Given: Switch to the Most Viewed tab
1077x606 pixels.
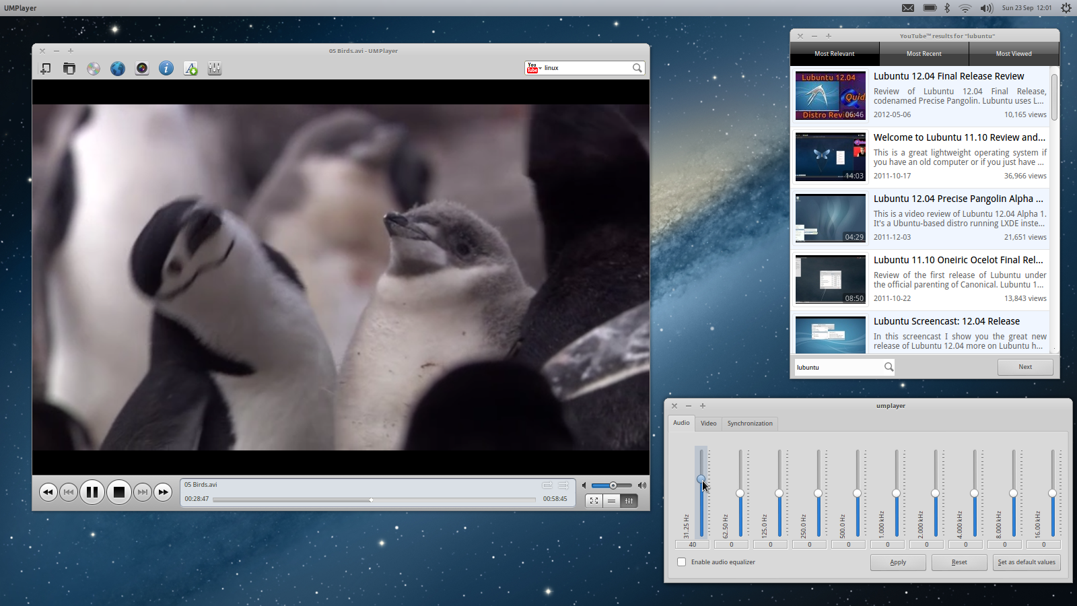Looking at the screenshot, I should point(1014,54).
